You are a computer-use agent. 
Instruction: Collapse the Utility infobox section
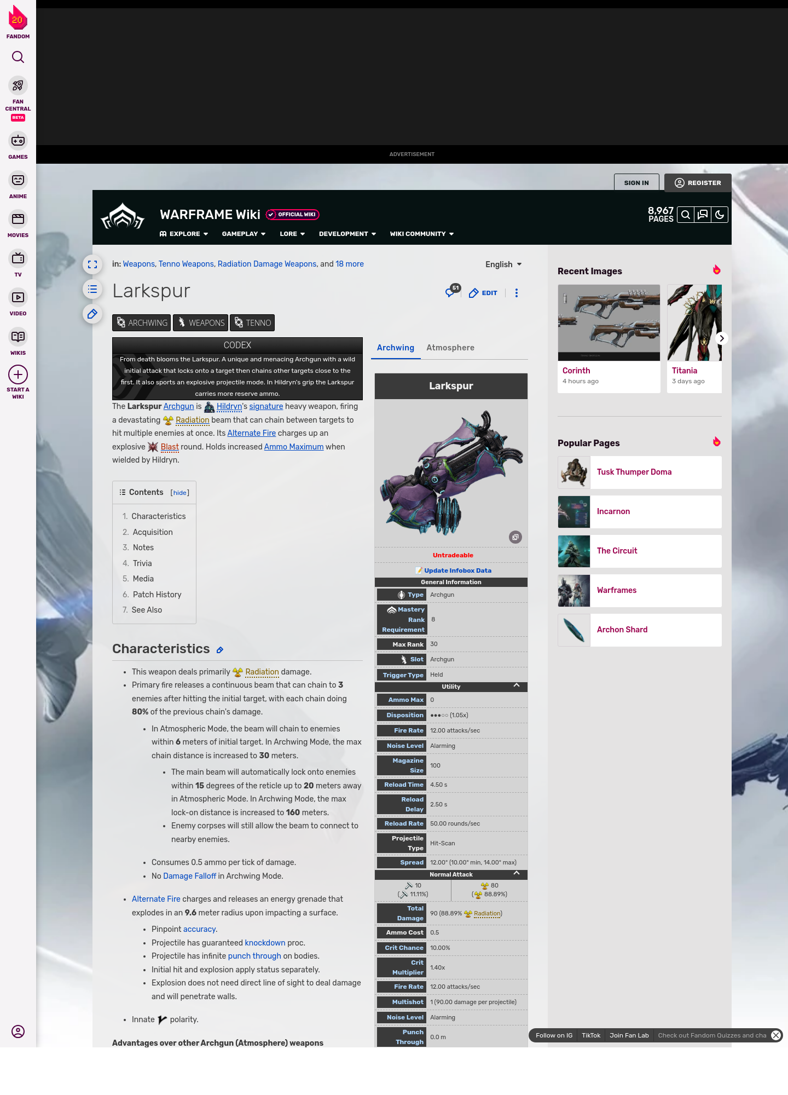click(x=516, y=685)
